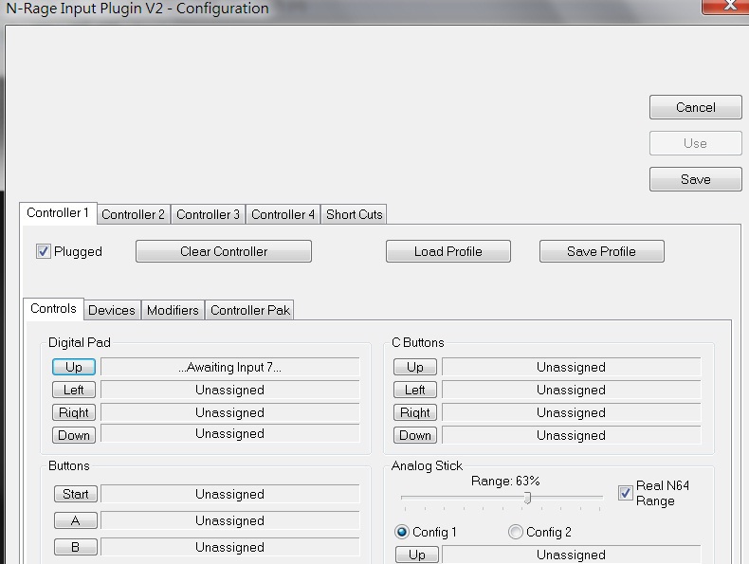Assign Digital Pad Left button

point(74,390)
